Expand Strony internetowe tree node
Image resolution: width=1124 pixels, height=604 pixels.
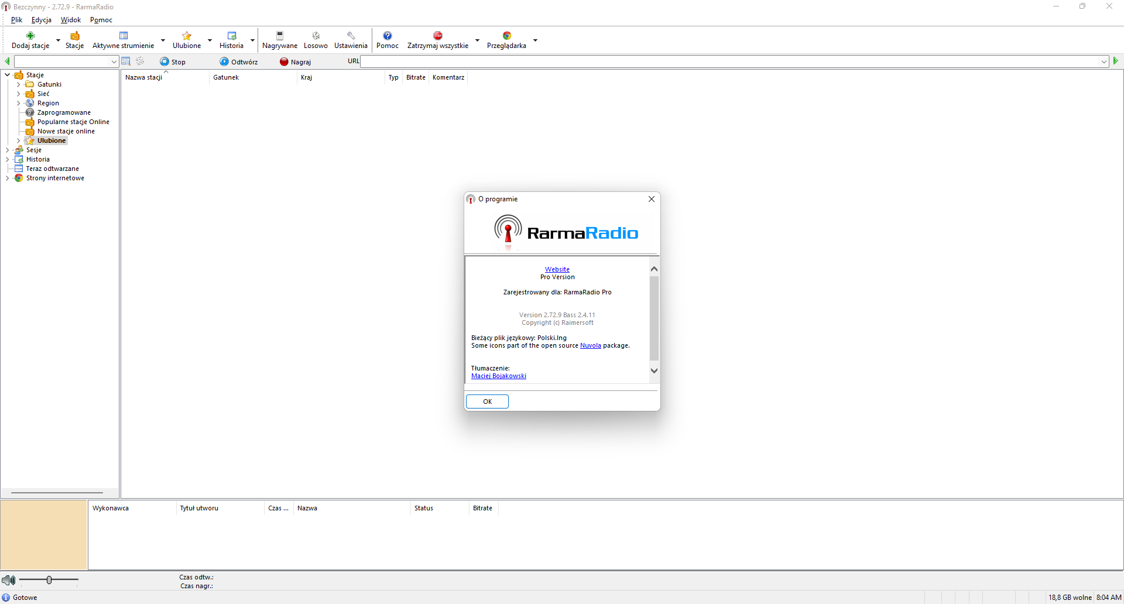tap(7, 178)
